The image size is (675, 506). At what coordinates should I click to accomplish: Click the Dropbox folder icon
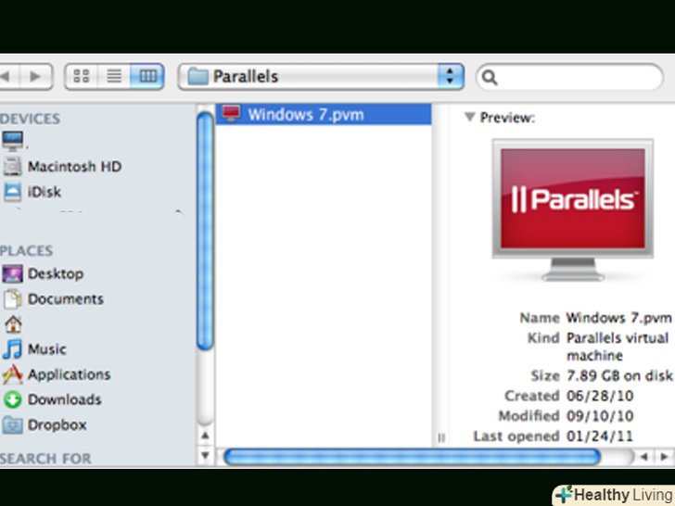(x=12, y=425)
